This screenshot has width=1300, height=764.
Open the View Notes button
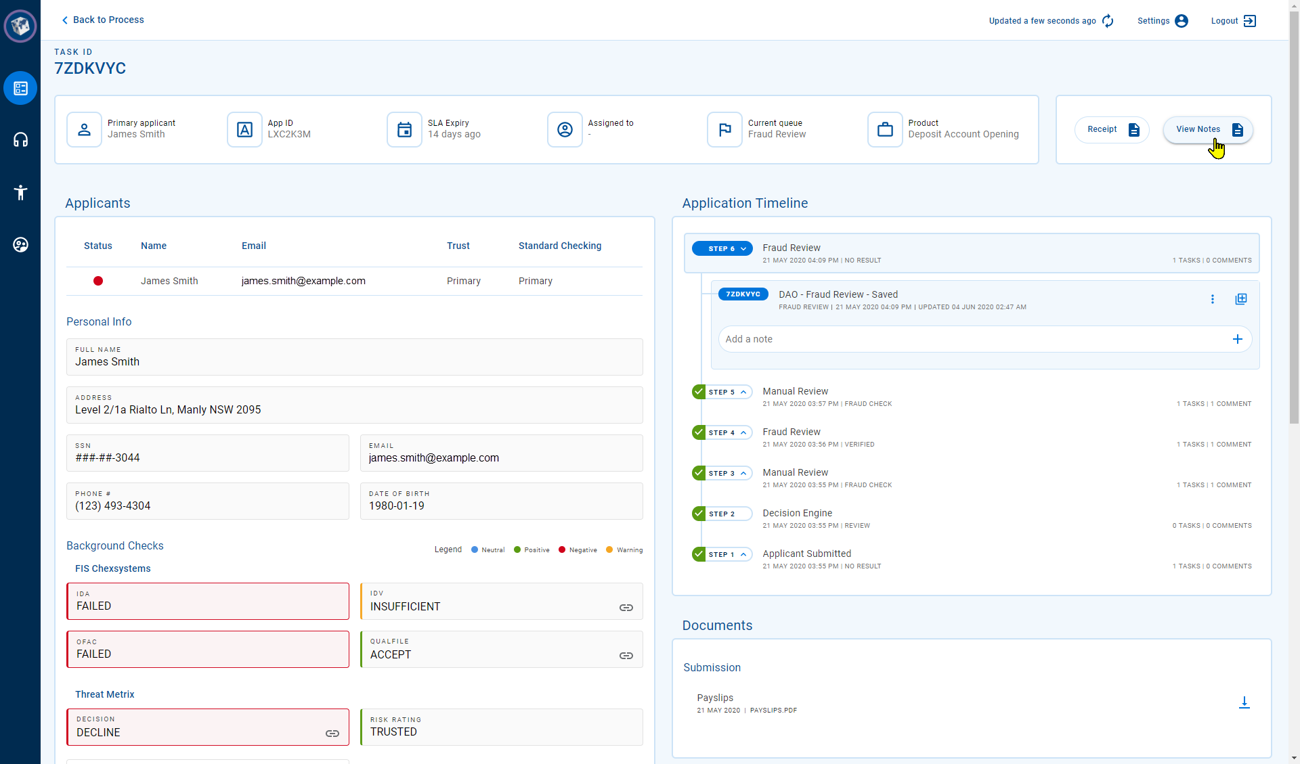click(x=1208, y=129)
